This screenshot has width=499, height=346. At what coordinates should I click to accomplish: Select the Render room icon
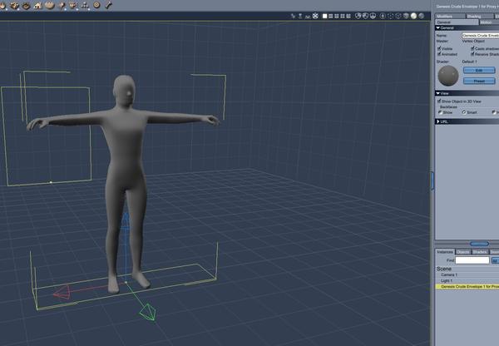[x=62, y=5]
